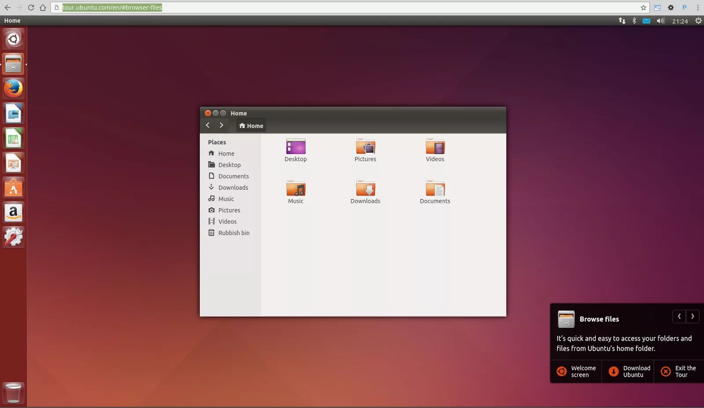Select Desktop in the Places sidebar

(x=230, y=165)
